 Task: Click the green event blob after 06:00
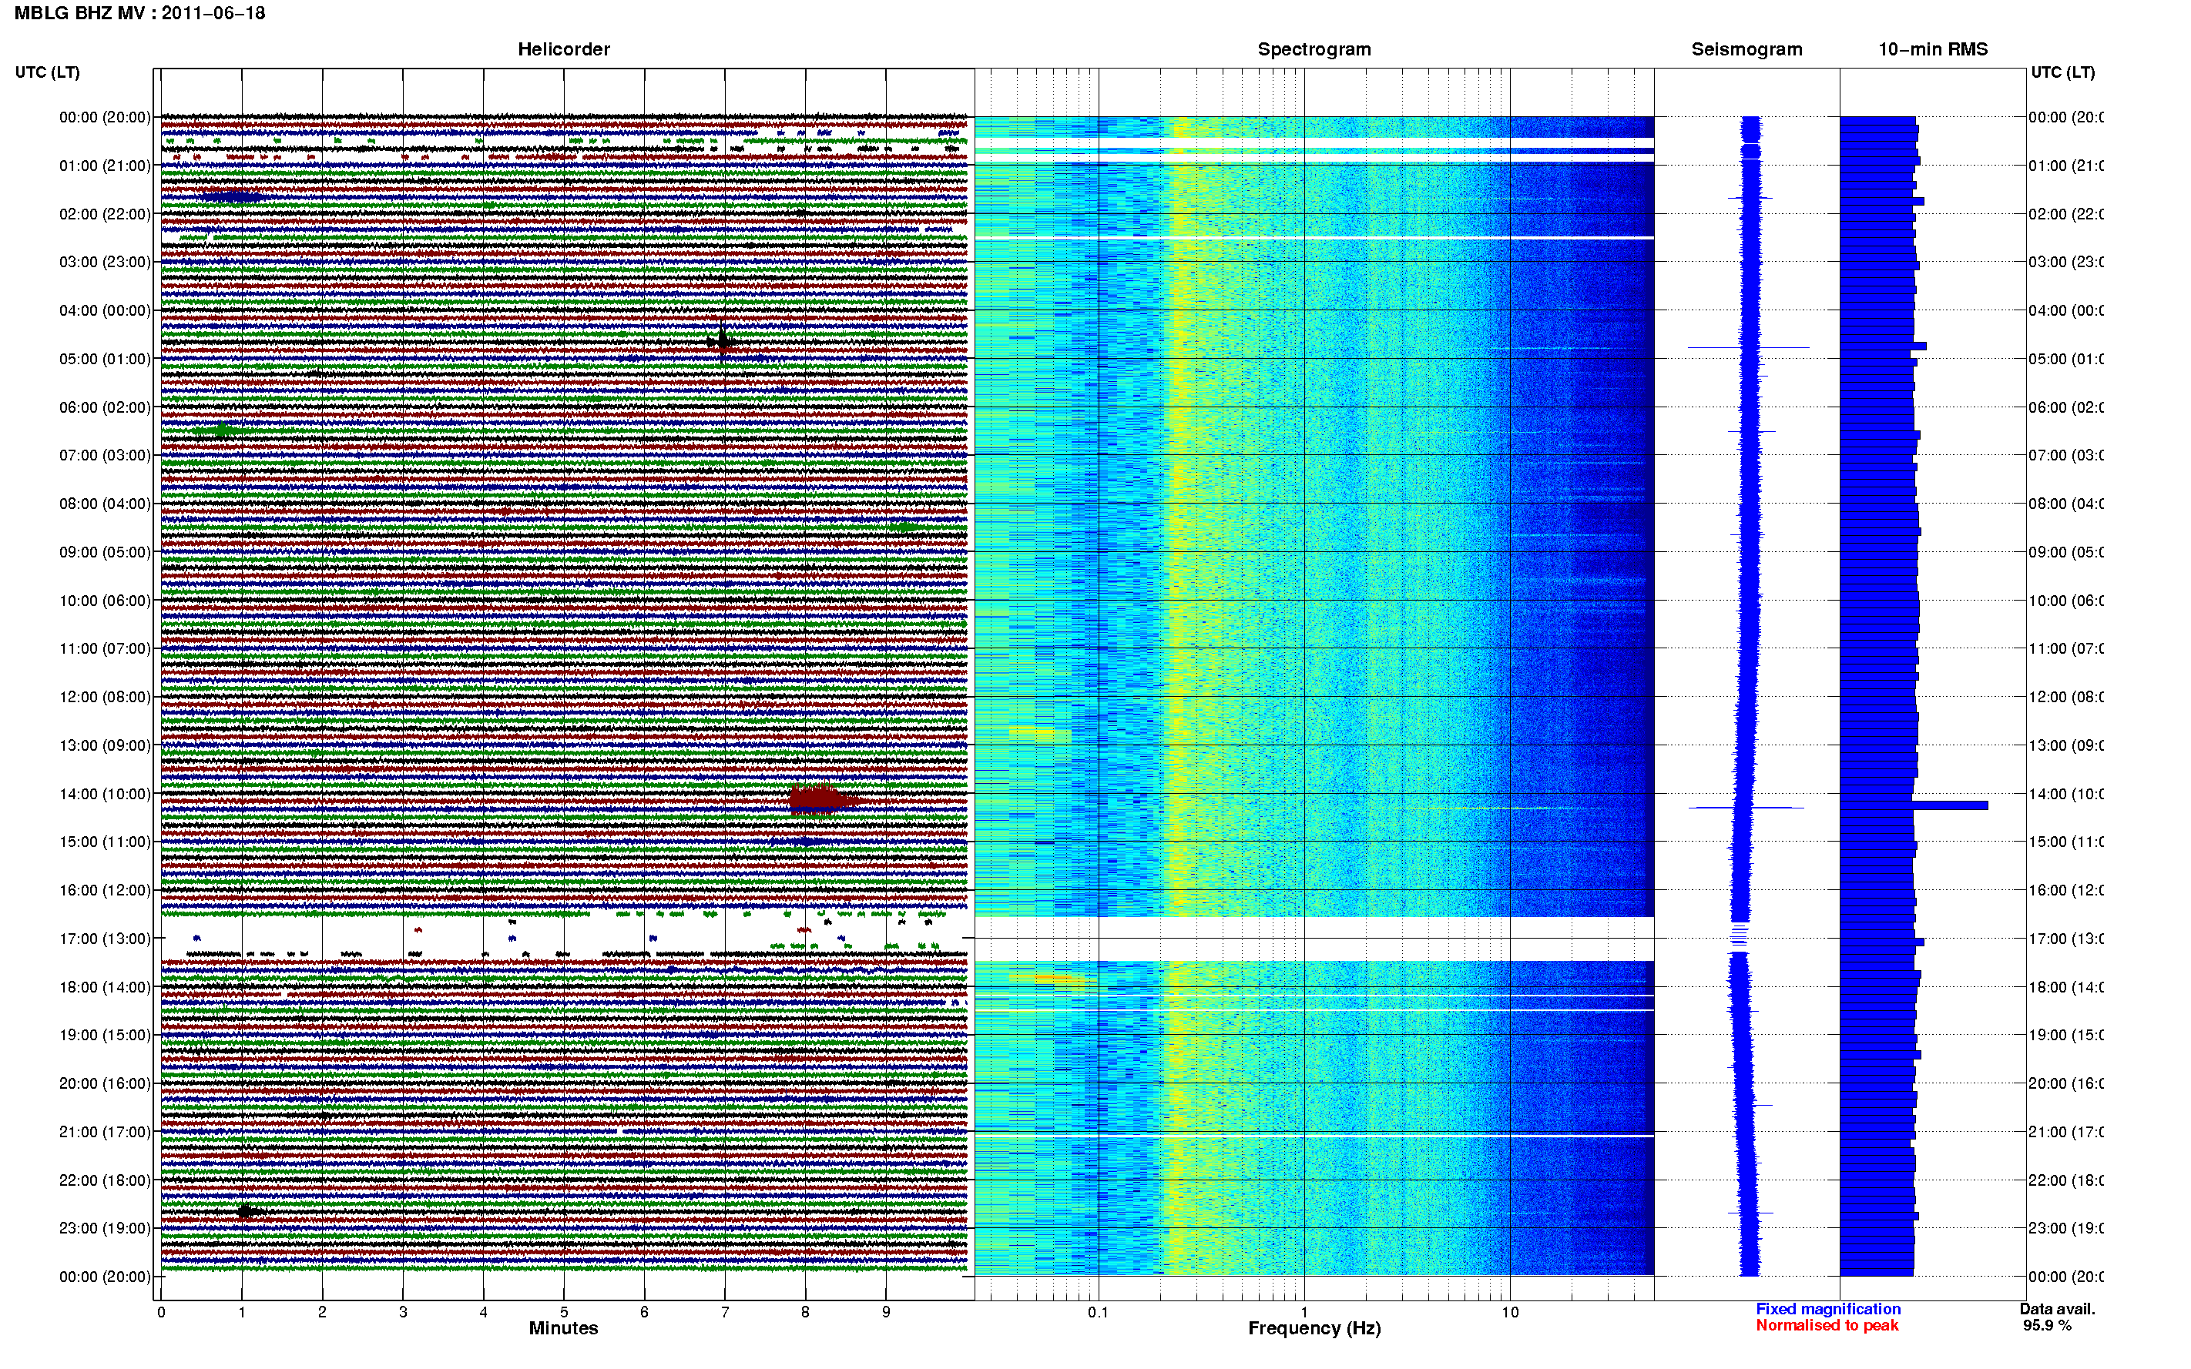(x=220, y=429)
